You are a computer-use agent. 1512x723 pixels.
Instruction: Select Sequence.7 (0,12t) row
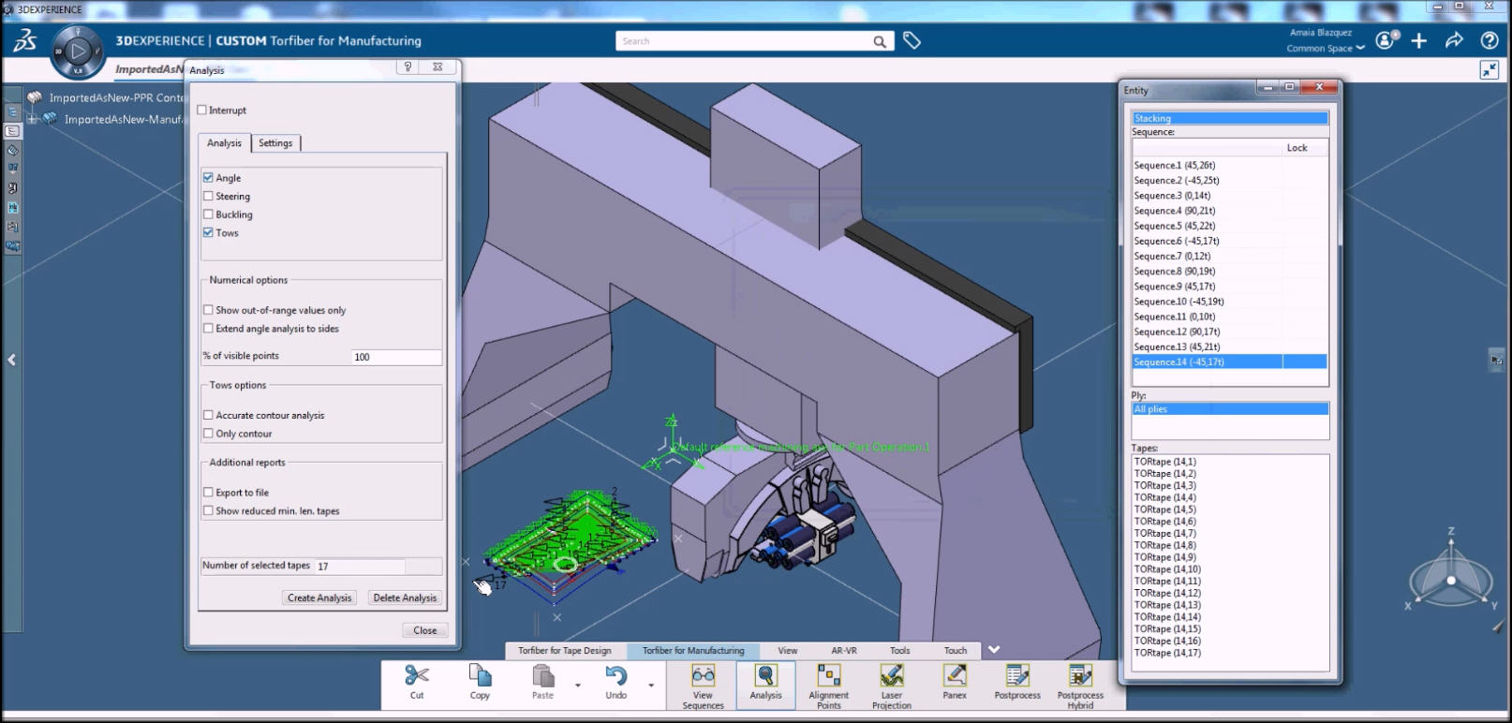click(x=1230, y=256)
